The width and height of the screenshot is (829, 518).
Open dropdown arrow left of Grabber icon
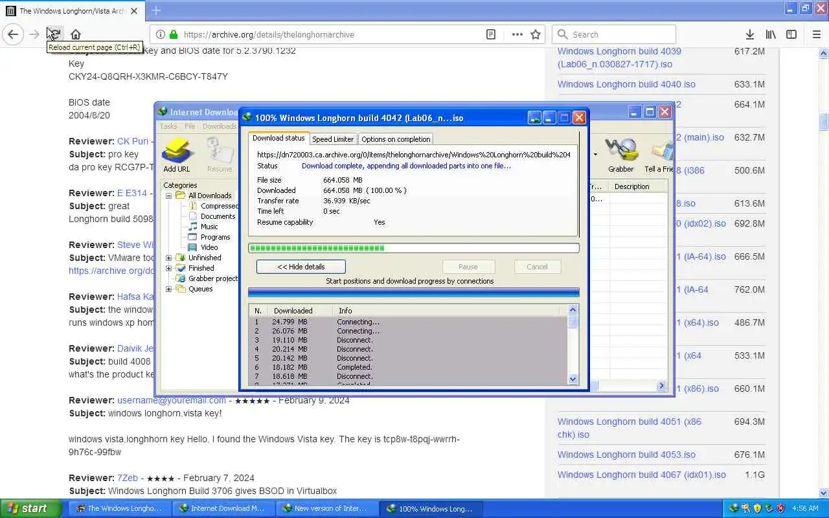tap(595, 154)
